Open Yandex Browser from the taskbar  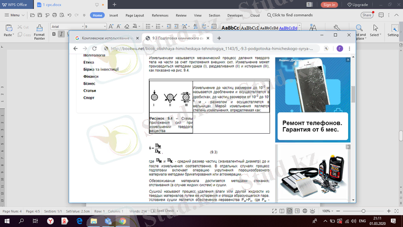50,221
